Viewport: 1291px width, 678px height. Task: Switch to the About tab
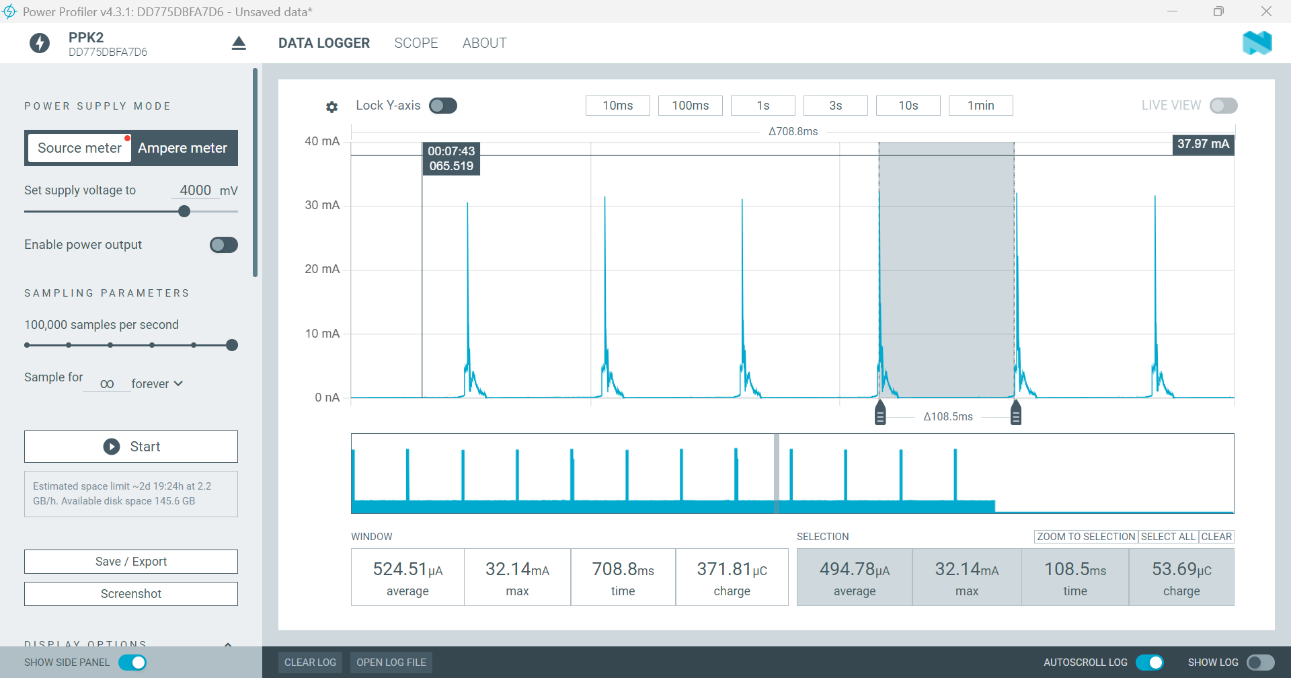(484, 43)
